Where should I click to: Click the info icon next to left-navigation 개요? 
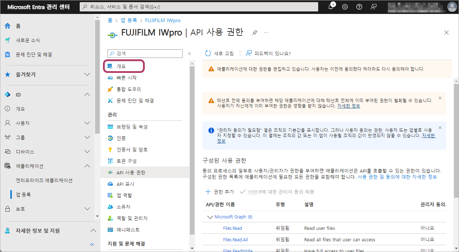(x=8, y=109)
